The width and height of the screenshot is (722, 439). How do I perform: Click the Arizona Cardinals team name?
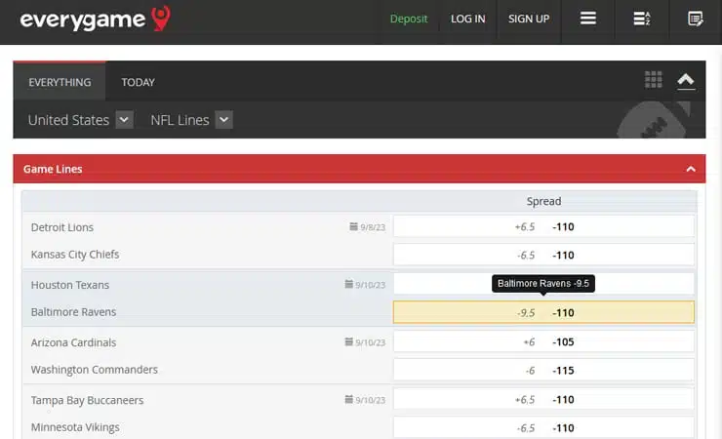coord(74,342)
